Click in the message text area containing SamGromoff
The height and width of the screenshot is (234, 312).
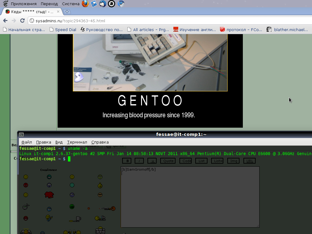pyautogui.click(x=190, y=197)
